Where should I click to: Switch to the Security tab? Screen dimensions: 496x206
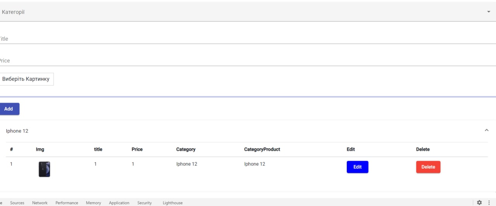pyautogui.click(x=145, y=203)
